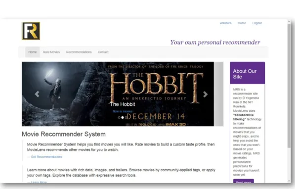This screenshot has width=295, height=189.
Task: Click scrollbar up arrow
Action: point(289,21)
